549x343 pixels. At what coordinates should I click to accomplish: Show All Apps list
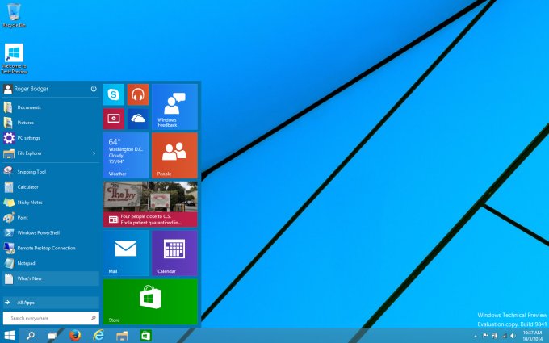pyautogui.click(x=51, y=303)
